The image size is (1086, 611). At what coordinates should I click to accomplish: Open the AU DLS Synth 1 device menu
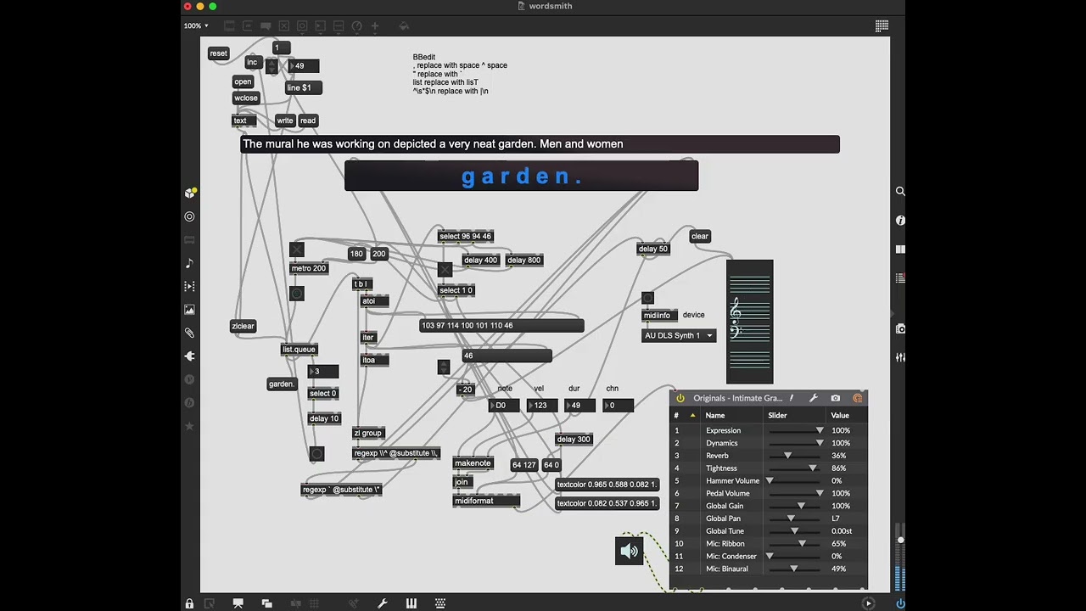coord(679,335)
